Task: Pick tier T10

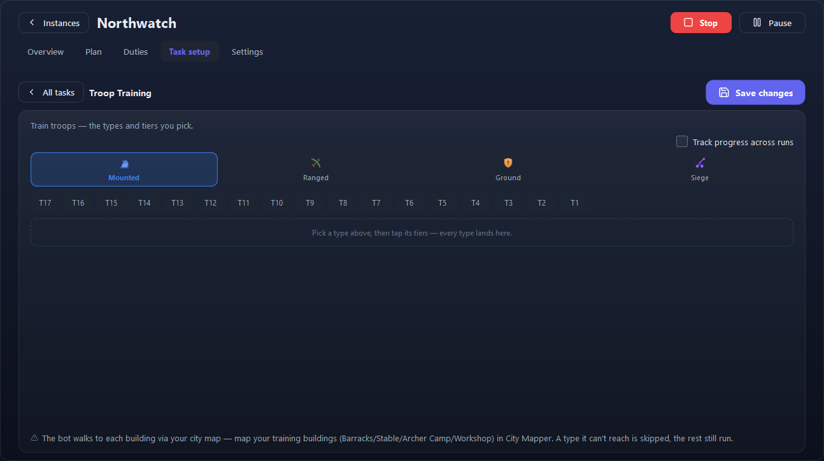Action: [277, 203]
